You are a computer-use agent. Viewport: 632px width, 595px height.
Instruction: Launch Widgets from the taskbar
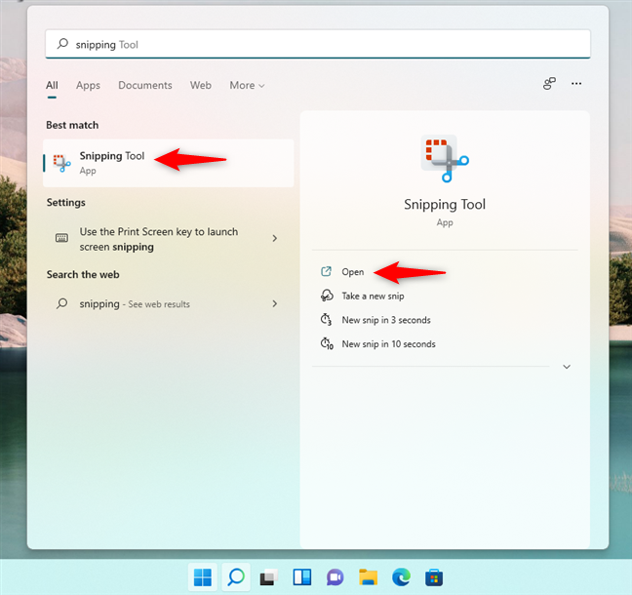click(300, 577)
